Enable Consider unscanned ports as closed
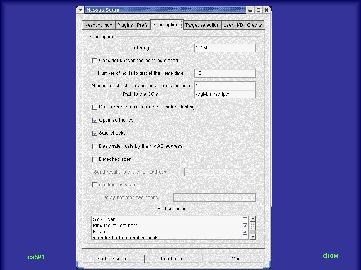Image resolution: width=361 pixels, height=270 pixels. click(x=95, y=61)
